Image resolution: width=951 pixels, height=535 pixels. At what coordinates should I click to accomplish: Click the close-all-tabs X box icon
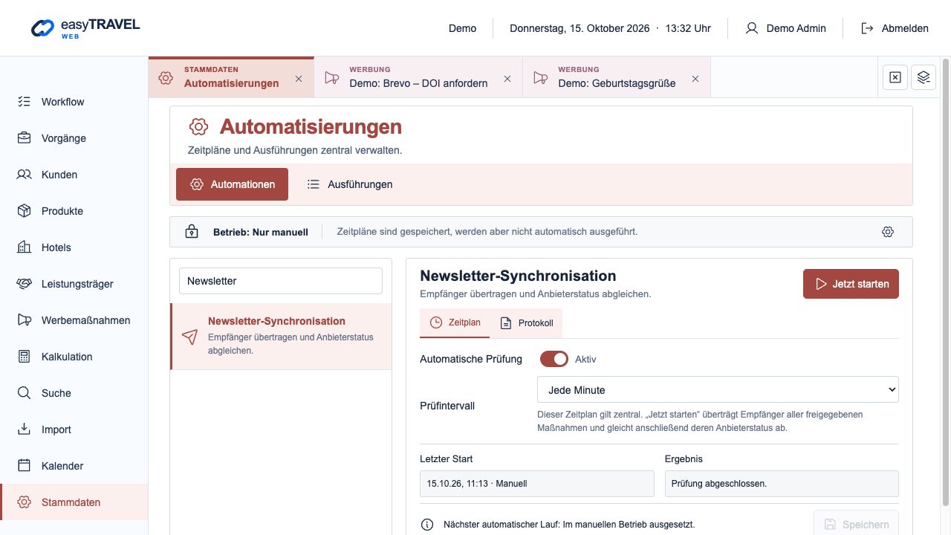tap(895, 77)
